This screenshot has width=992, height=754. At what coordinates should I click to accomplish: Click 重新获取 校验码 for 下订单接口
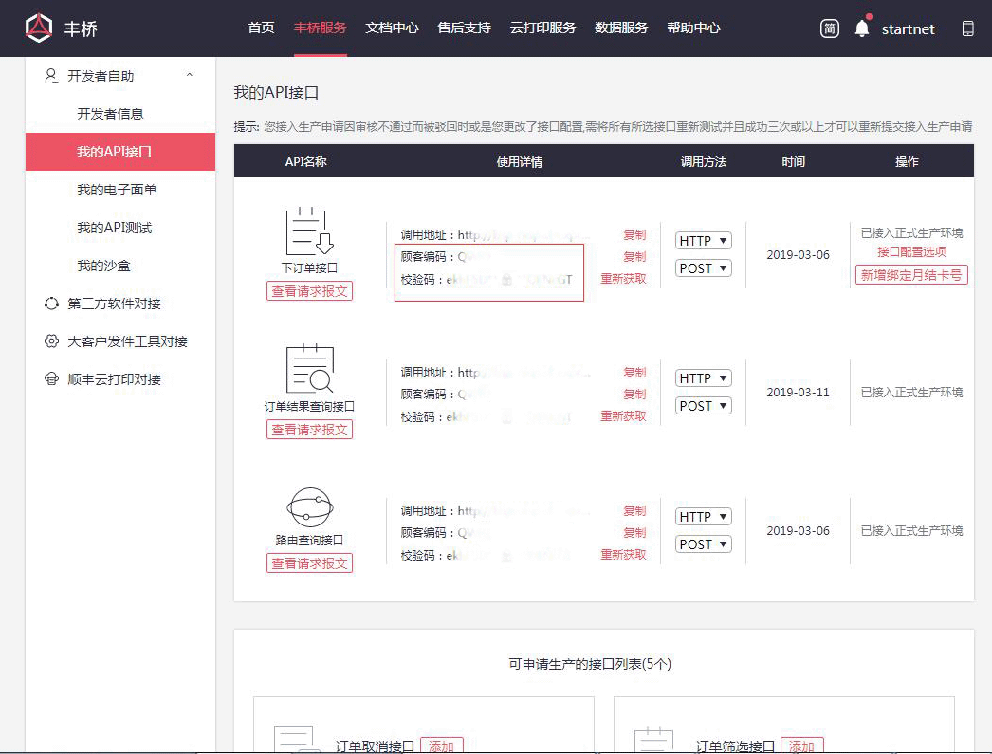pos(623,279)
